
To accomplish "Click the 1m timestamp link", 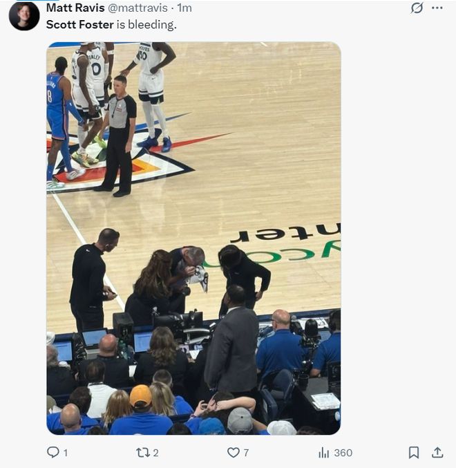I will pyautogui.click(x=184, y=8).
